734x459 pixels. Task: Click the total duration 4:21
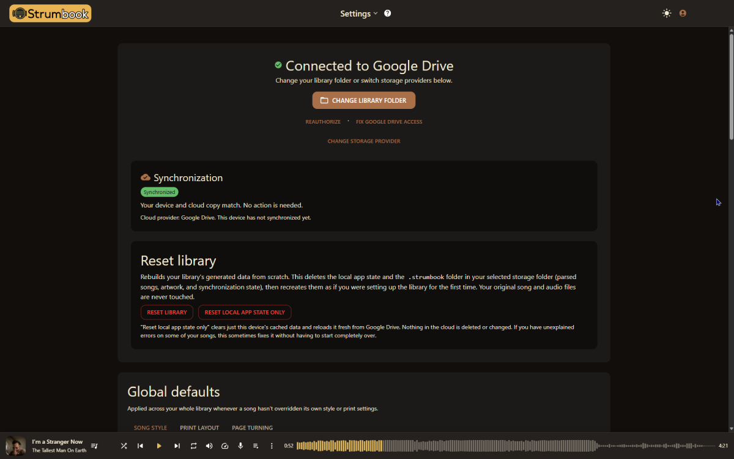[723, 446]
